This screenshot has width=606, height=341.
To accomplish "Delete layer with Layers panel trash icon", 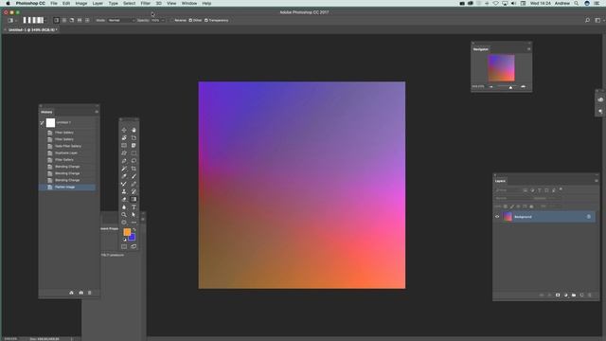I will pyautogui.click(x=589, y=295).
